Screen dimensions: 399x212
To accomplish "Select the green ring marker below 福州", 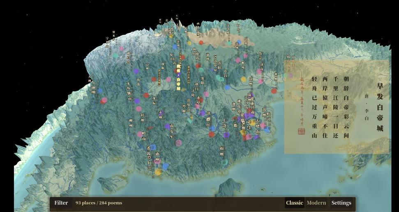I will tap(224, 162).
